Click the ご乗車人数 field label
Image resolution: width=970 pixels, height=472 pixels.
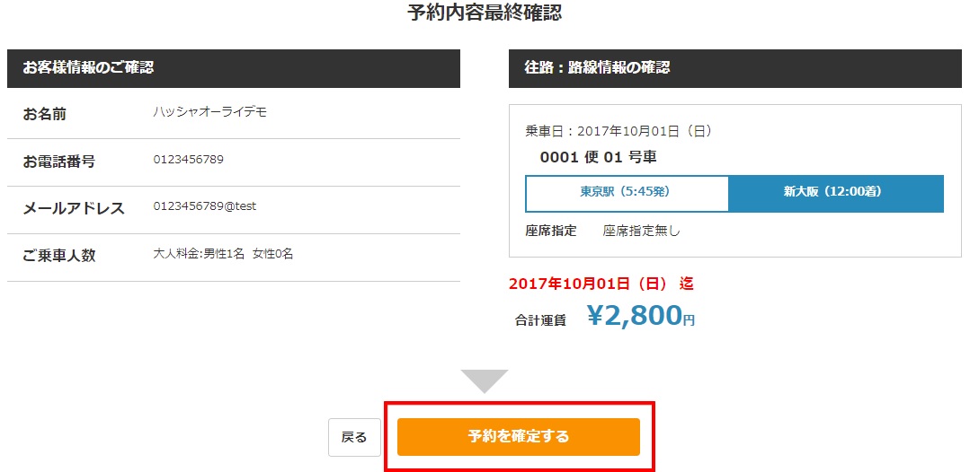coord(59,256)
